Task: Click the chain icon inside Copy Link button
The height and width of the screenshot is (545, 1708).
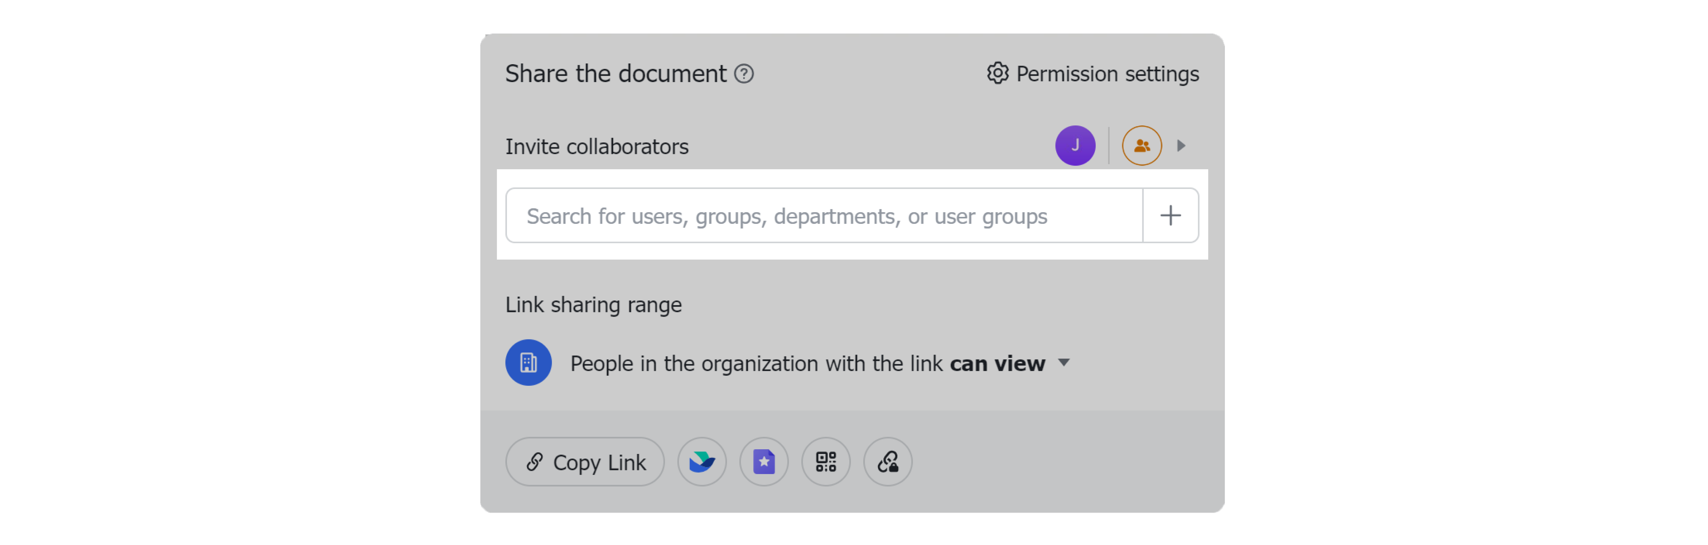Action: pos(535,462)
